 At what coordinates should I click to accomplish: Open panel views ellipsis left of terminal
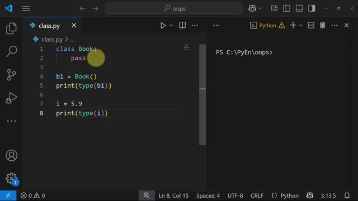coord(216,25)
